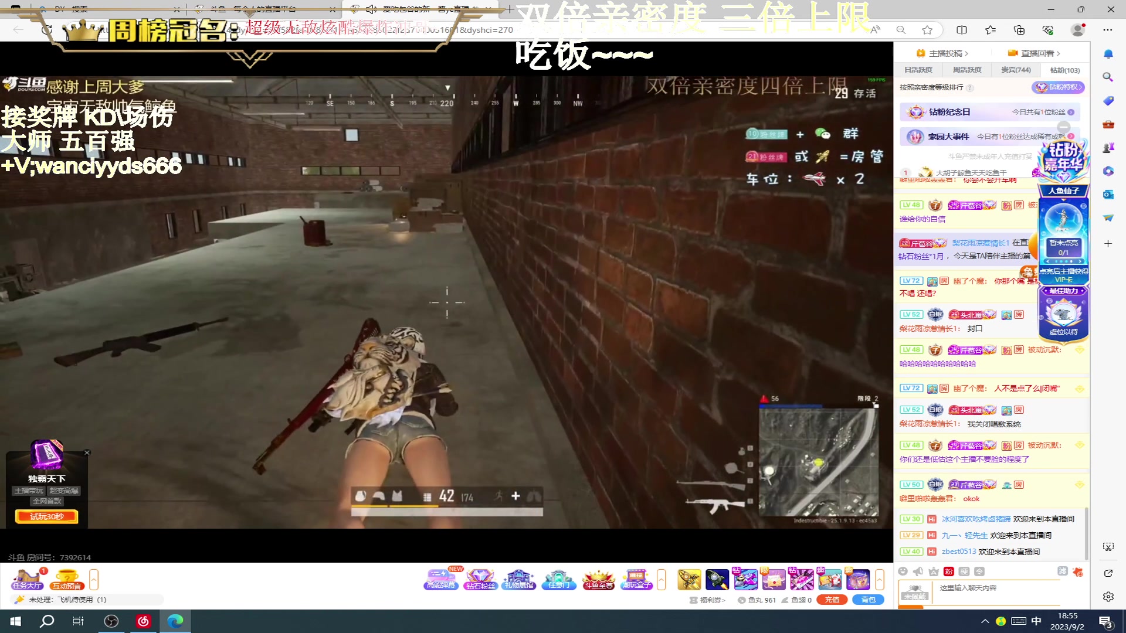
Task: Open the 主播投稿 chevron link
Action: pyautogui.click(x=944, y=53)
